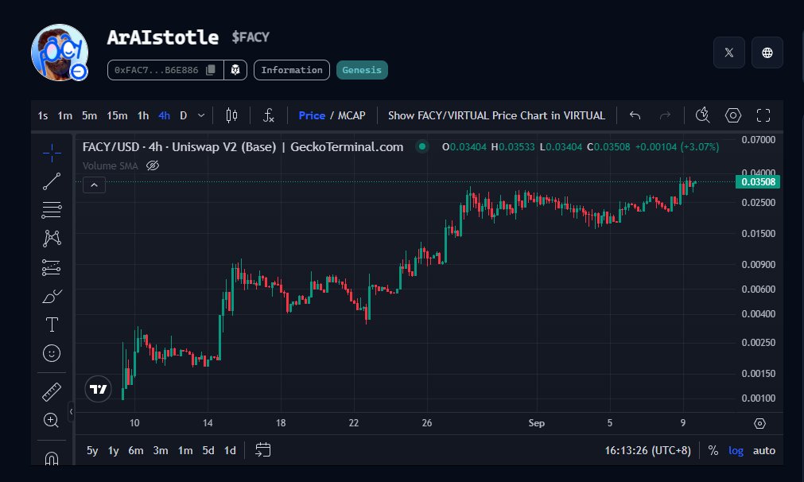Image resolution: width=804 pixels, height=482 pixels.
Task: Open the X social link
Action: [x=728, y=52]
